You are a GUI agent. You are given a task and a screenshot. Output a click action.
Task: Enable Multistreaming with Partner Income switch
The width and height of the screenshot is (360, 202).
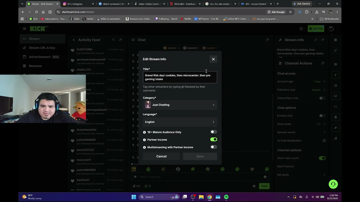pyautogui.click(x=213, y=147)
